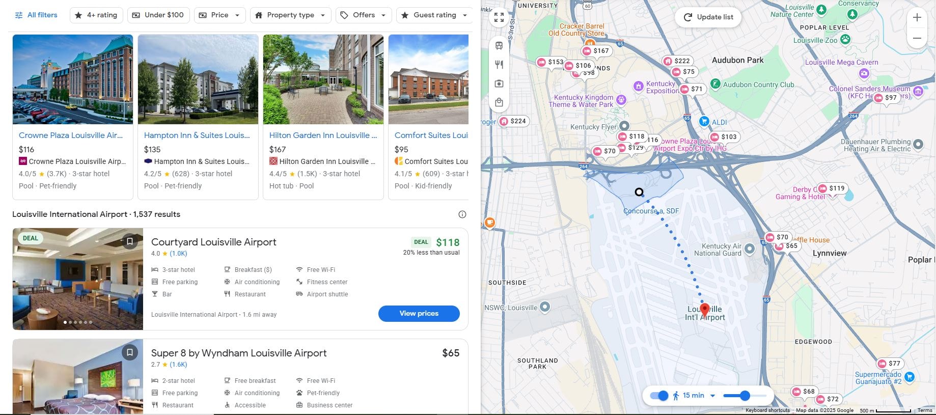The image size is (936, 415).
Task: Select the $77 hotel map marker
Action: (890, 364)
